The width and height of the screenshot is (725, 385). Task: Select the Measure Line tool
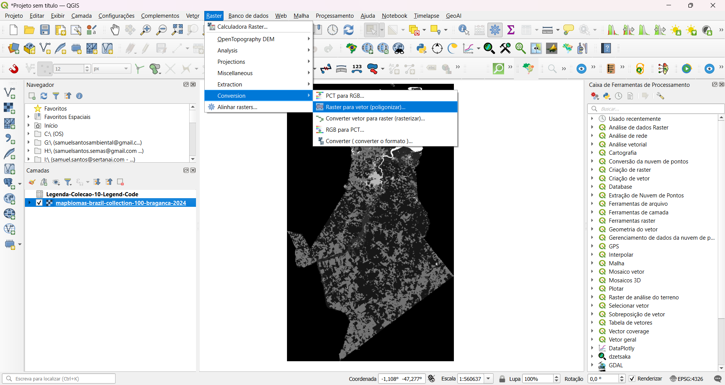[x=548, y=30]
